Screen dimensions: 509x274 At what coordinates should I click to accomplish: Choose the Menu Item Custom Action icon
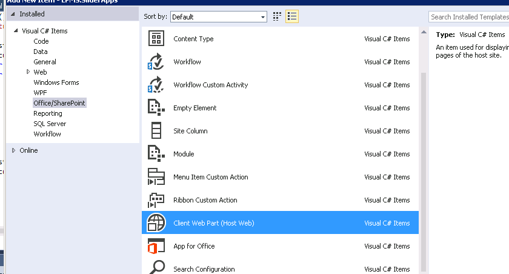[x=156, y=177]
